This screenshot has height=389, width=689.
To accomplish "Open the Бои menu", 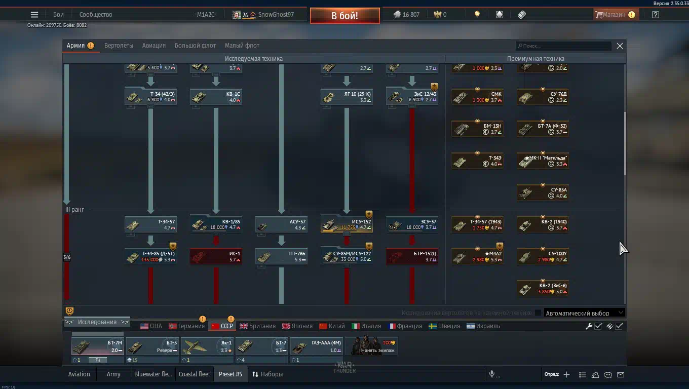I will pyautogui.click(x=58, y=15).
